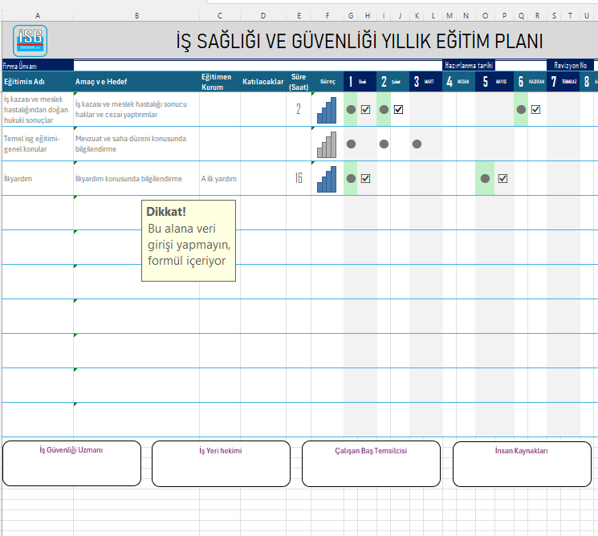Select the duration cell showing 16
598x536 pixels.
[299, 178]
